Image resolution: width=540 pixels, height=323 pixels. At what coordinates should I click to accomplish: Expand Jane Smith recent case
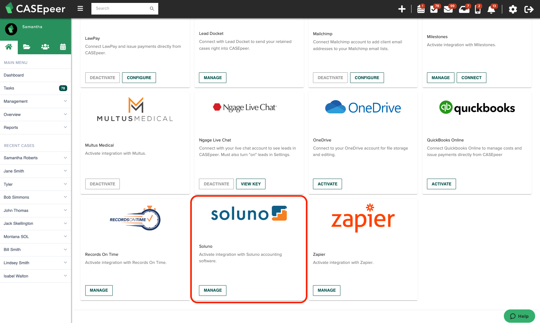click(x=36, y=171)
